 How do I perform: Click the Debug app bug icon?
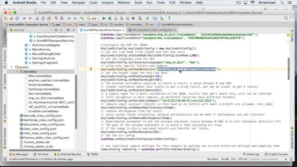pos(110,19)
